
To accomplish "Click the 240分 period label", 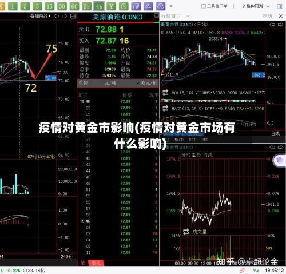I will click(x=66, y=256).
